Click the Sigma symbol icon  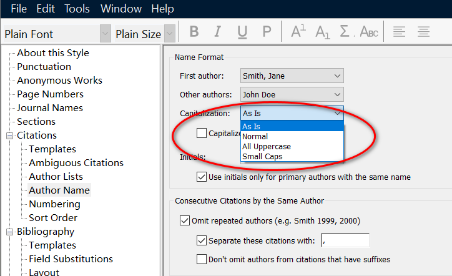tap(345, 32)
